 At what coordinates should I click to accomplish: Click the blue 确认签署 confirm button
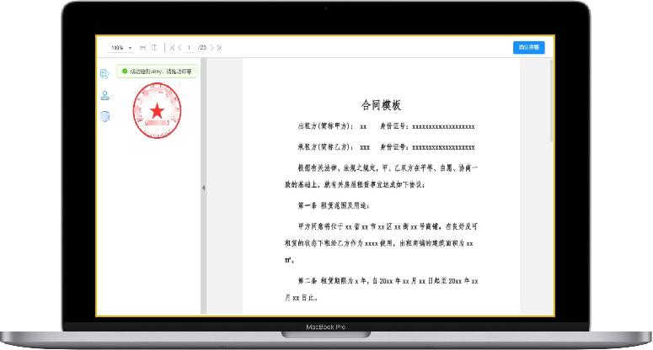click(528, 47)
